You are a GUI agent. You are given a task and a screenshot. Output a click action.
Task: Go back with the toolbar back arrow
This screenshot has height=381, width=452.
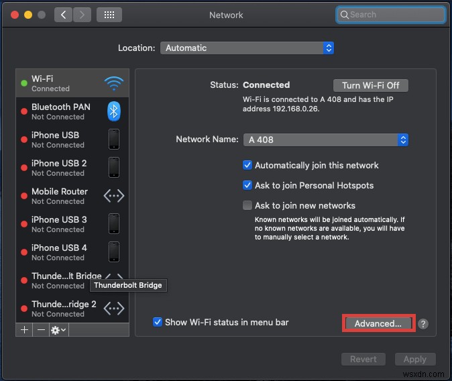[x=64, y=14]
